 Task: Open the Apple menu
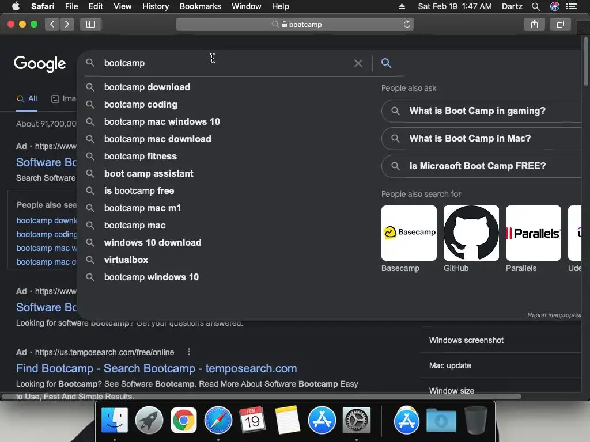pos(16,6)
